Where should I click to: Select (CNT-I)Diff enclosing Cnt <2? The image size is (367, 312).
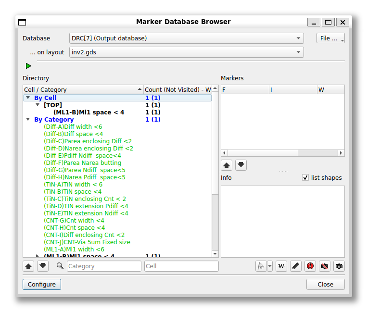coord(84,235)
